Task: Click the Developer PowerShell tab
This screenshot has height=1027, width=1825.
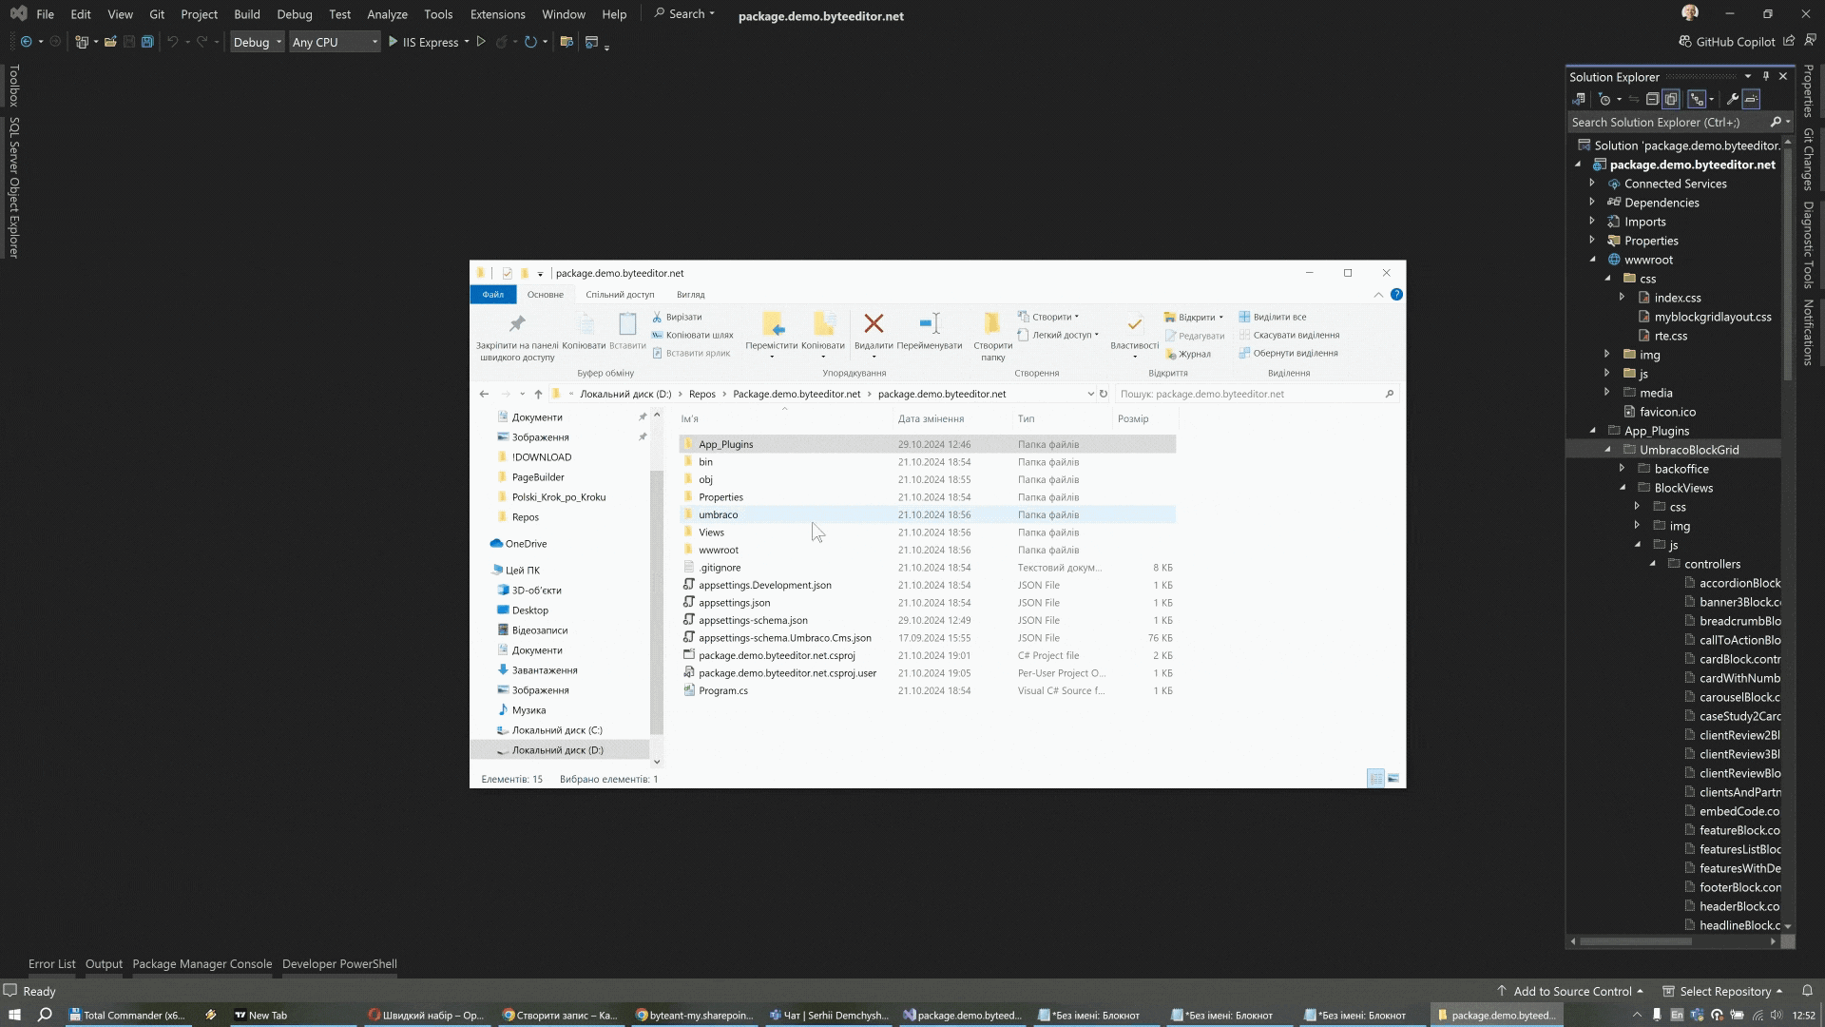Action: pos(339,963)
